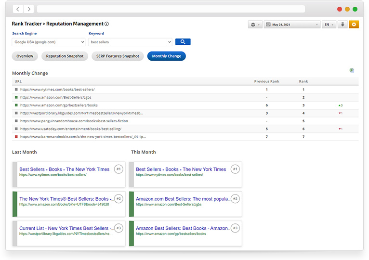The image size is (369, 260).
Task: Open the Keyword dropdown showing best sellers
Action: point(130,42)
